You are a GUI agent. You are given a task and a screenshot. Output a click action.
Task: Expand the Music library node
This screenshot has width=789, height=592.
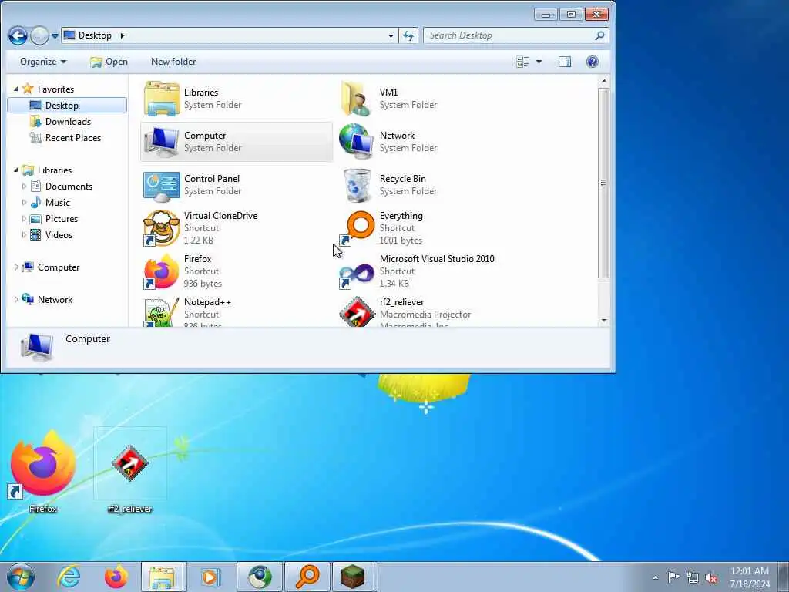pyautogui.click(x=24, y=203)
